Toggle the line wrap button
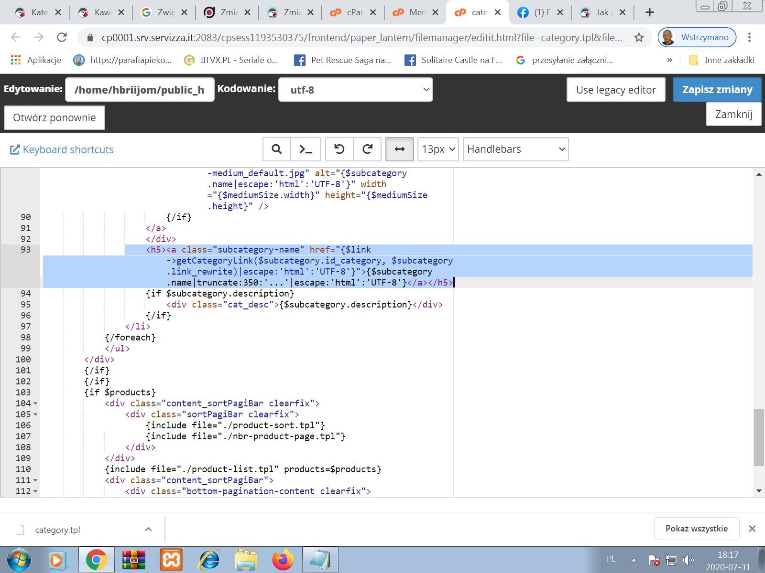 pyautogui.click(x=399, y=149)
